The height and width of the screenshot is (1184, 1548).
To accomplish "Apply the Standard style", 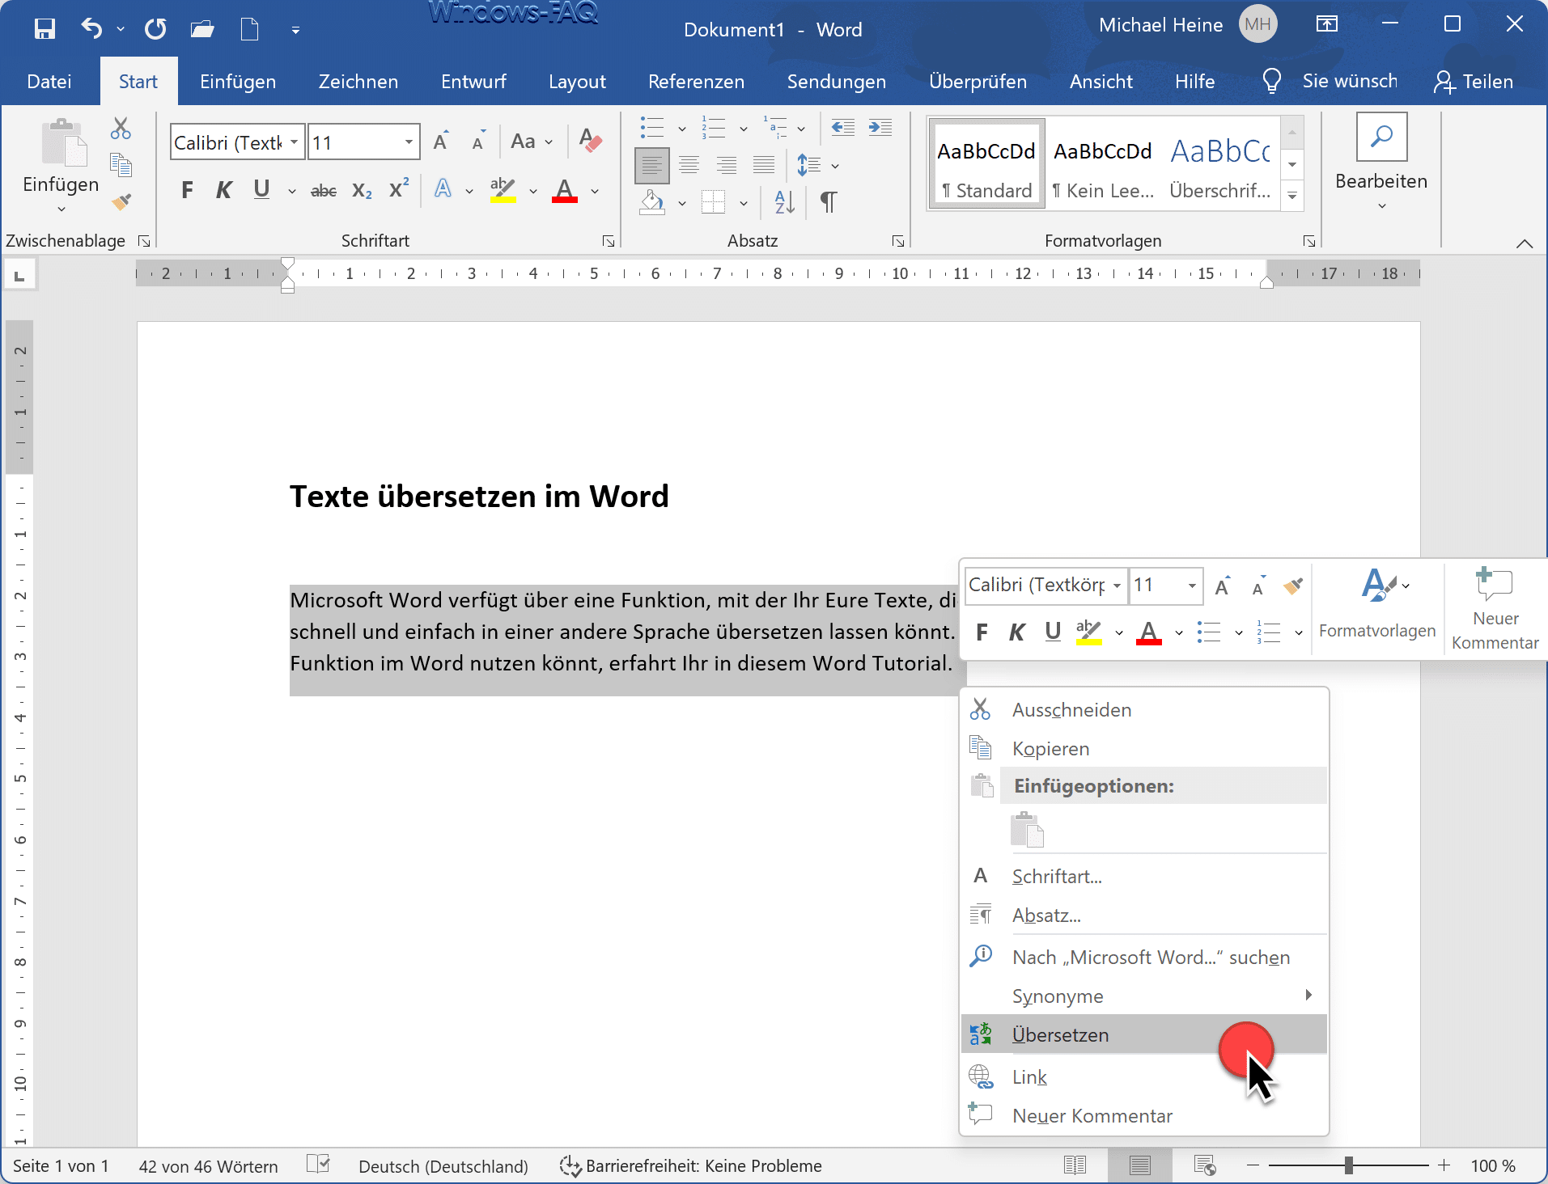I will click(987, 165).
